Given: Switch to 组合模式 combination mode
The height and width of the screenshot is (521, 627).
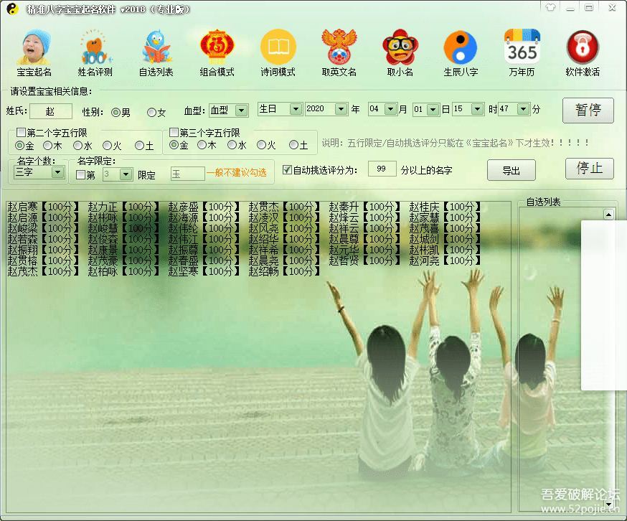Looking at the screenshot, I should coord(217,50).
